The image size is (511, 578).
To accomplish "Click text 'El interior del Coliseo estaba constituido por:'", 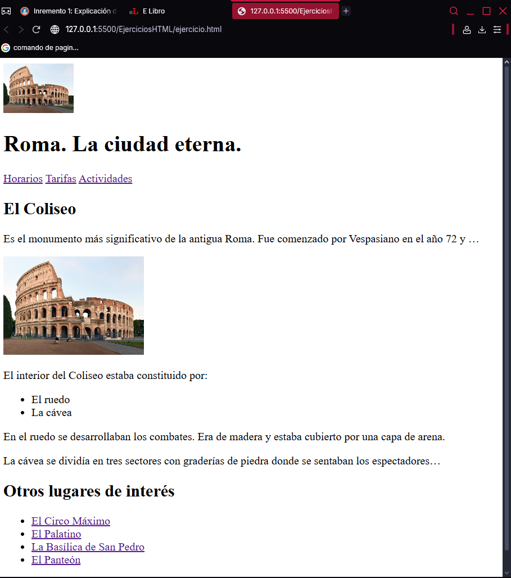I will click(x=106, y=376).
